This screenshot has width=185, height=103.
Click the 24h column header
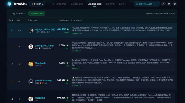(x=19, y=20)
